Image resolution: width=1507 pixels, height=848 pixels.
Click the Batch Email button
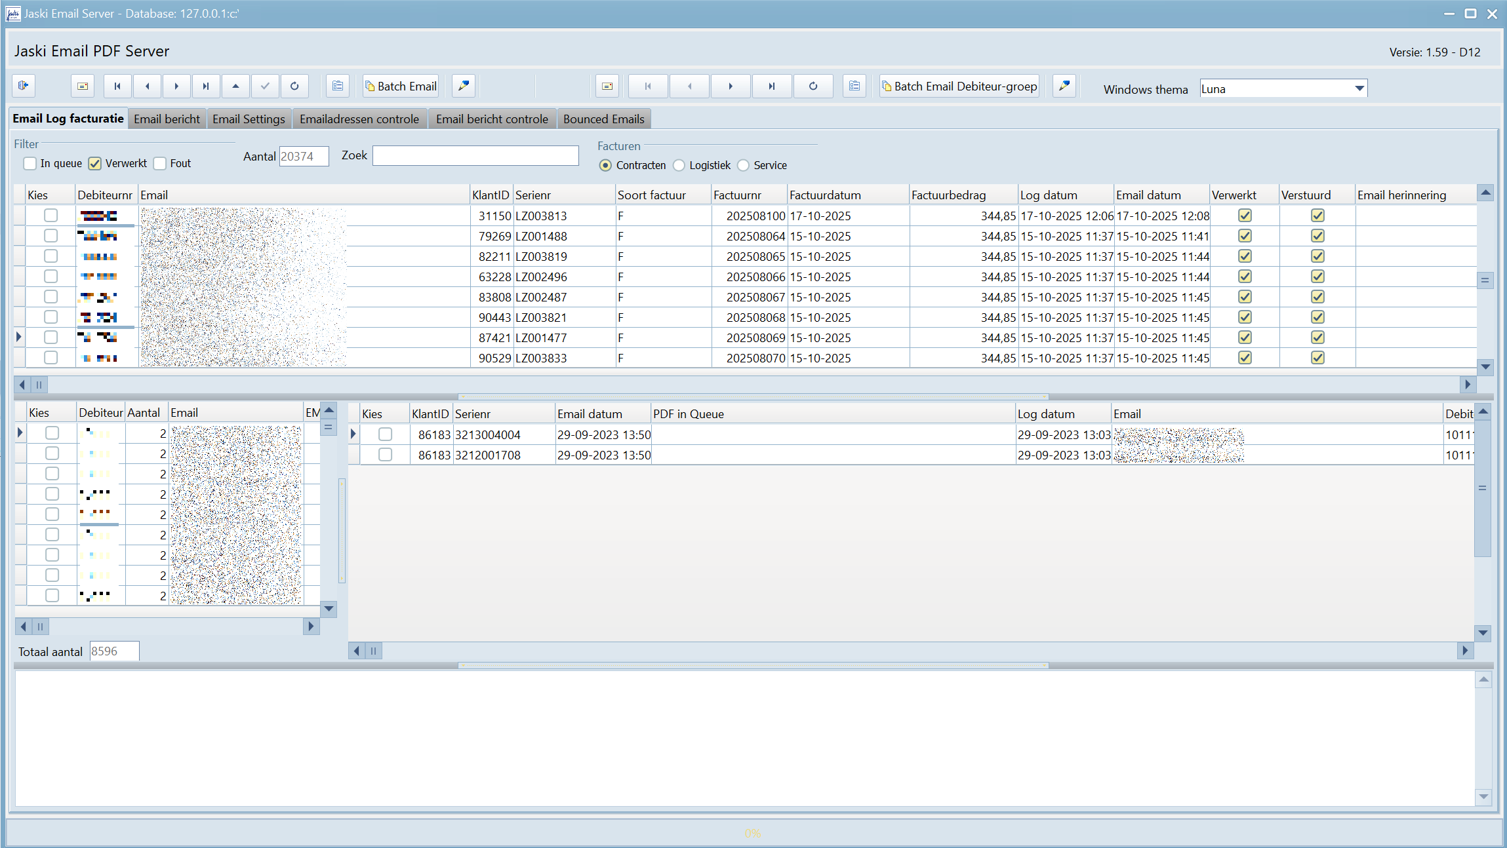tap(401, 86)
